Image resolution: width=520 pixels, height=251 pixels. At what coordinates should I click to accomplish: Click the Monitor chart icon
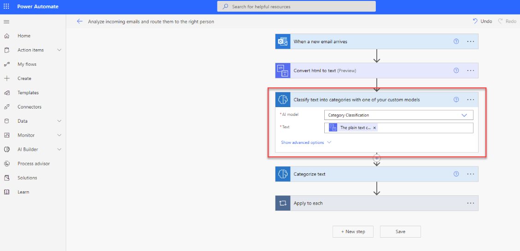pyautogui.click(x=6, y=135)
